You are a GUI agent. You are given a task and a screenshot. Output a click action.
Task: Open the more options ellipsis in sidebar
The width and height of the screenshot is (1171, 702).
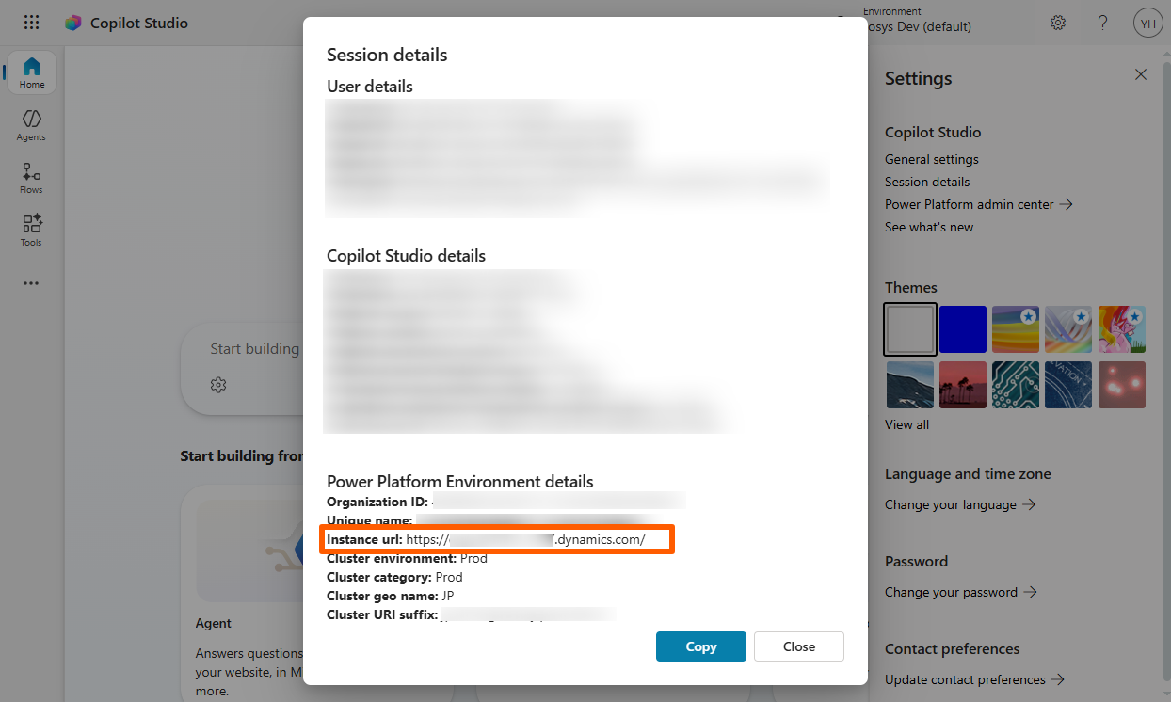[x=31, y=283]
